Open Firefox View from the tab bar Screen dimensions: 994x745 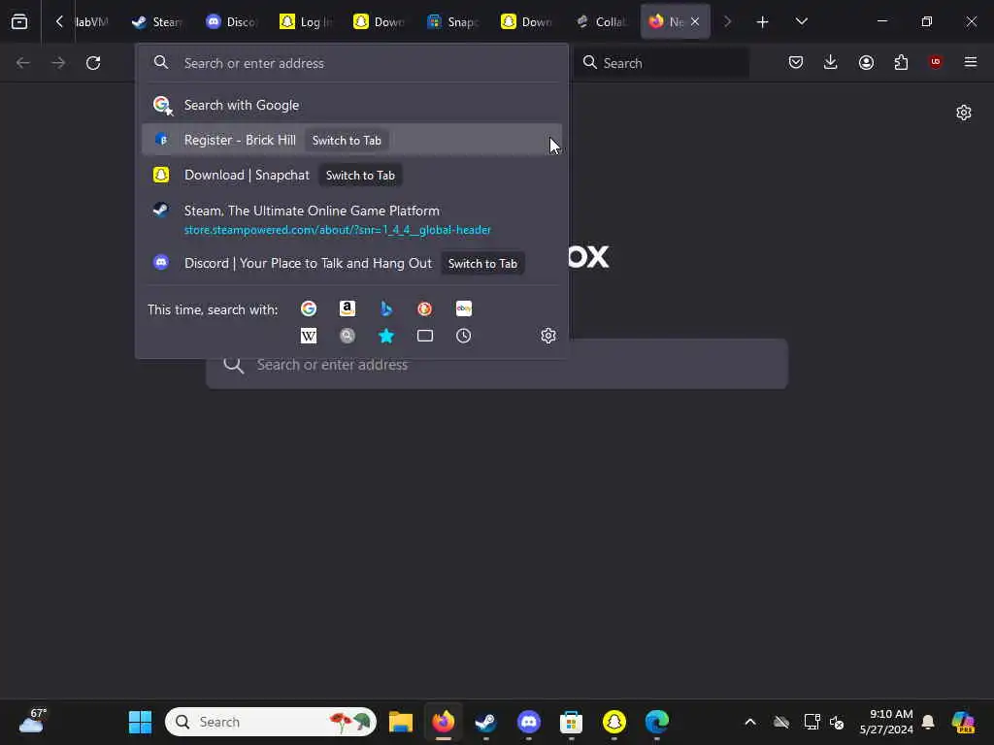(19, 21)
